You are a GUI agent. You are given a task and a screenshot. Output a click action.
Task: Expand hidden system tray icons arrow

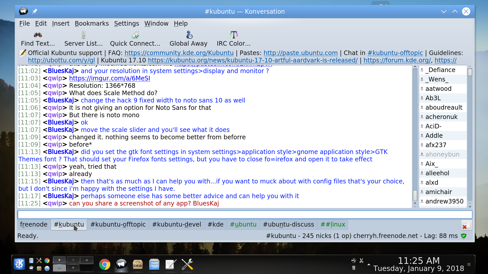point(369,264)
